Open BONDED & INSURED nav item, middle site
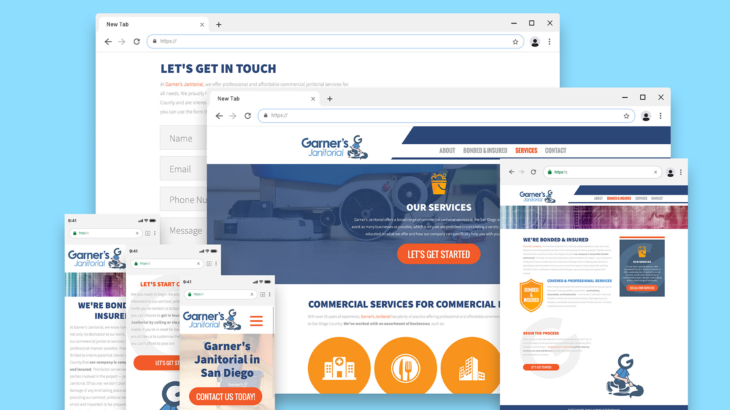The image size is (730, 410). [x=485, y=151]
